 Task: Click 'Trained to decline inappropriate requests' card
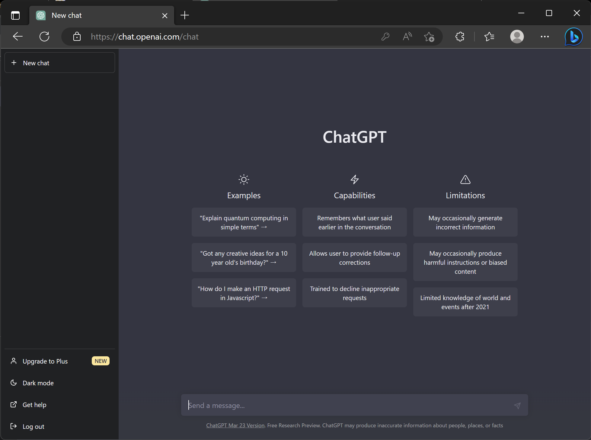click(355, 293)
